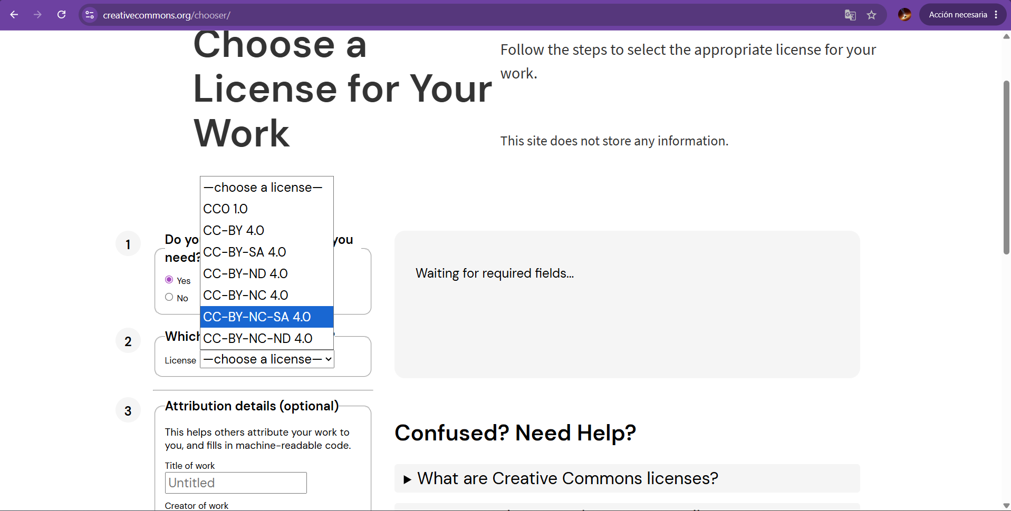Image resolution: width=1011 pixels, height=511 pixels.
Task: Go forward with the browser arrow
Action: (37, 15)
